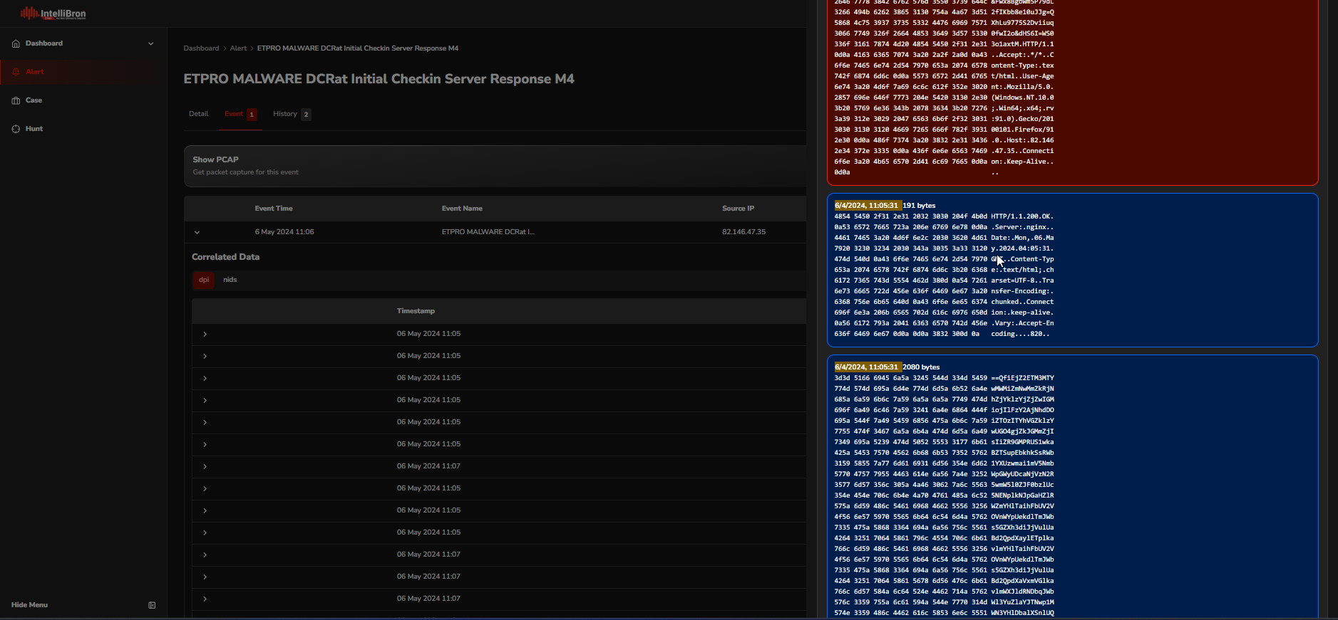Screen dimensions: 1338x620
Task: Switch to the Detail tab
Action: click(x=198, y=114)
